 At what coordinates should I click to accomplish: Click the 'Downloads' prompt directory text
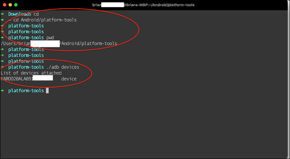pyautogui.click(x=20, y=14)
